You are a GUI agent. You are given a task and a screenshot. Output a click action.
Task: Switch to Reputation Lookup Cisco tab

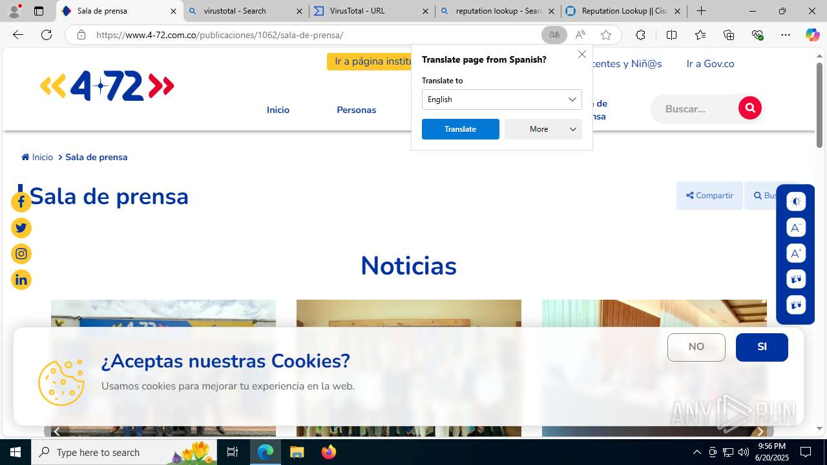(x=623, y=11)
